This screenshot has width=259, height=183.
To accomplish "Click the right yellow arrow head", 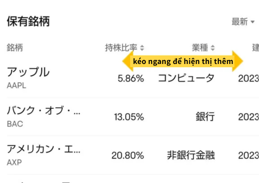I will tap(237, 61).
